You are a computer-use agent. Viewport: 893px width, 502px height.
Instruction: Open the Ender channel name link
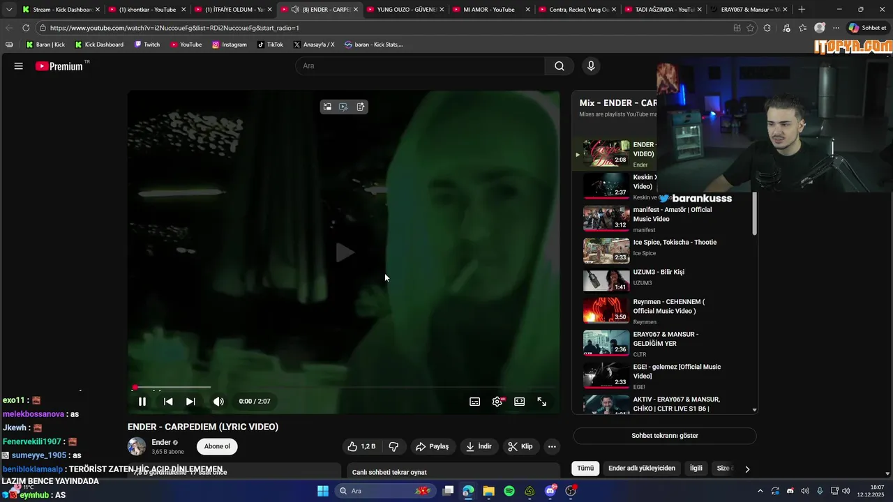[161, 443]
